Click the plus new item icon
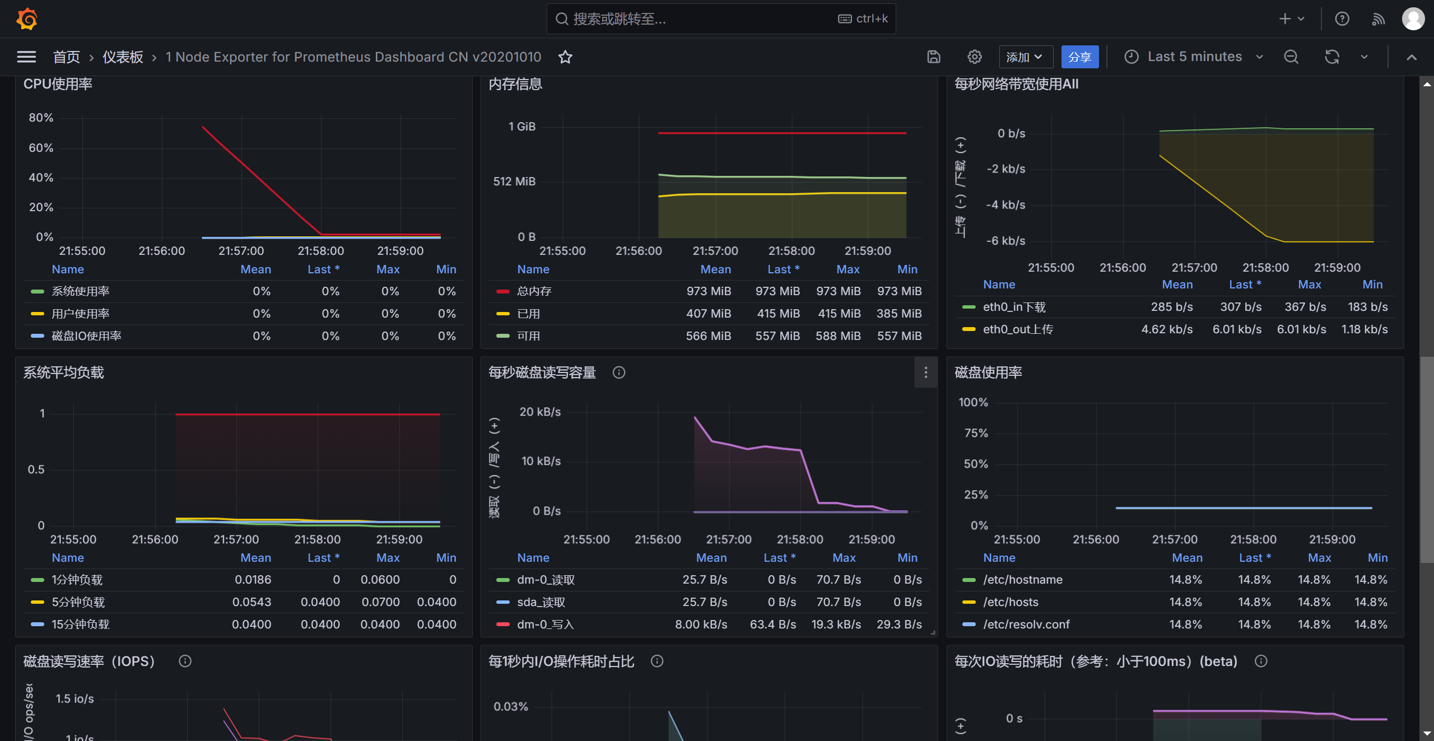The width and height of the screenshot is (1434, 741). (x=1285, y=19)
